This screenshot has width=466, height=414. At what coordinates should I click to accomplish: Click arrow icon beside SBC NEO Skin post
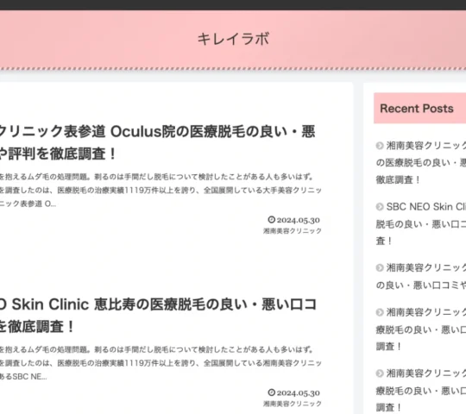380,207
